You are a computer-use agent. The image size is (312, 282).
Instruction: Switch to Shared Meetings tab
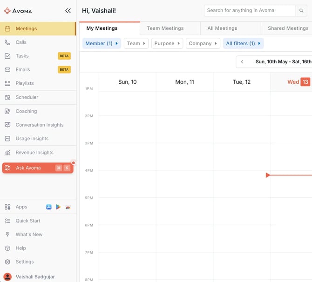click(286, 28)
